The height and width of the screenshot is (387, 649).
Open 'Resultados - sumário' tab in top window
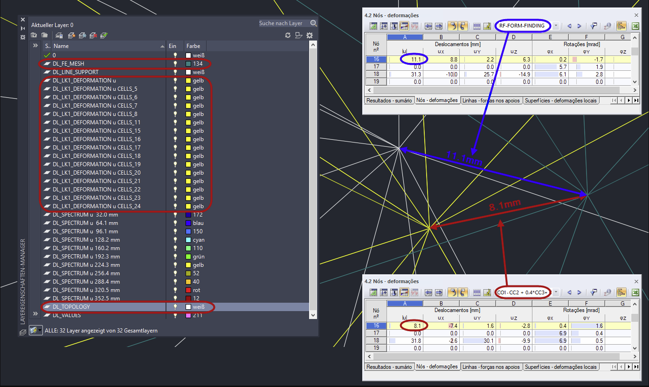(388, 101)
